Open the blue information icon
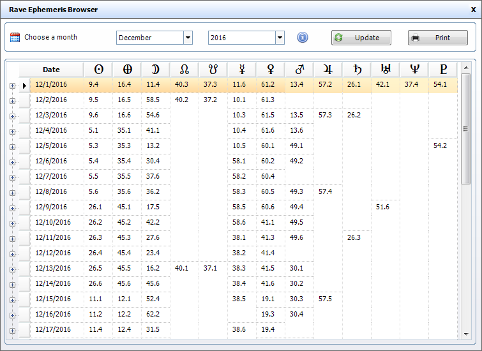 (303, 38)
